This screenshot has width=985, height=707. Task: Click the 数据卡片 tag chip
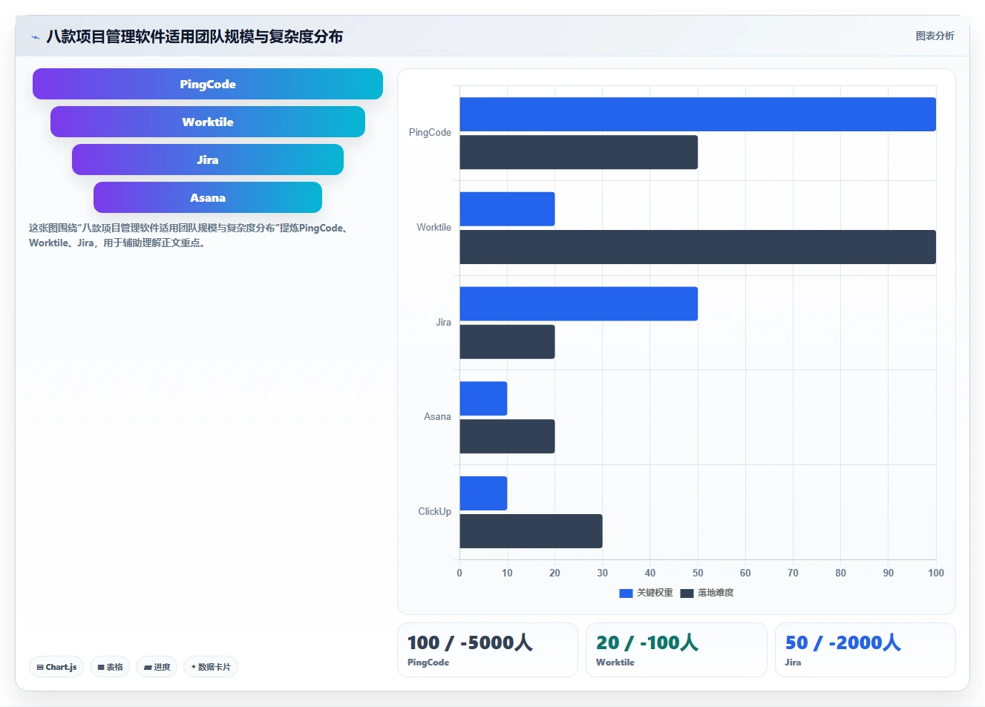click(x=211, y=667)
